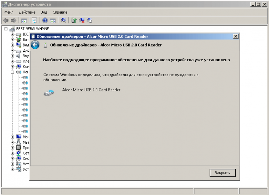Collapse the expanded "Кон" controllers node
Viewport: 269px width, 195px height.
(x=12, y=72)
